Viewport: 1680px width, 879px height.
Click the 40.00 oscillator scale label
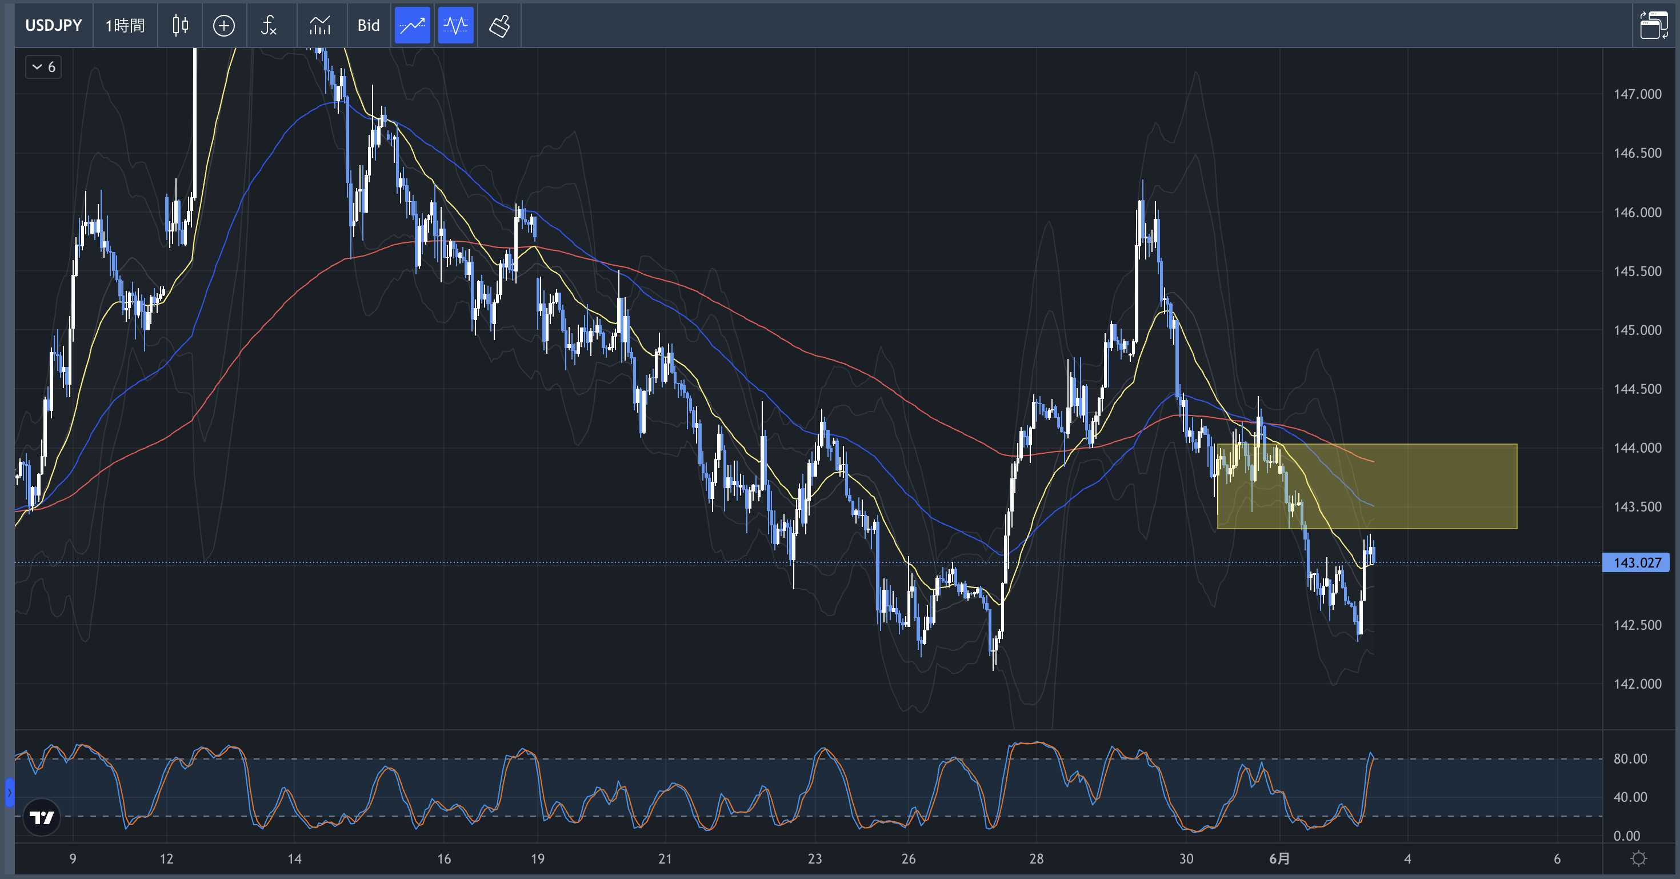click(1630, 797)
